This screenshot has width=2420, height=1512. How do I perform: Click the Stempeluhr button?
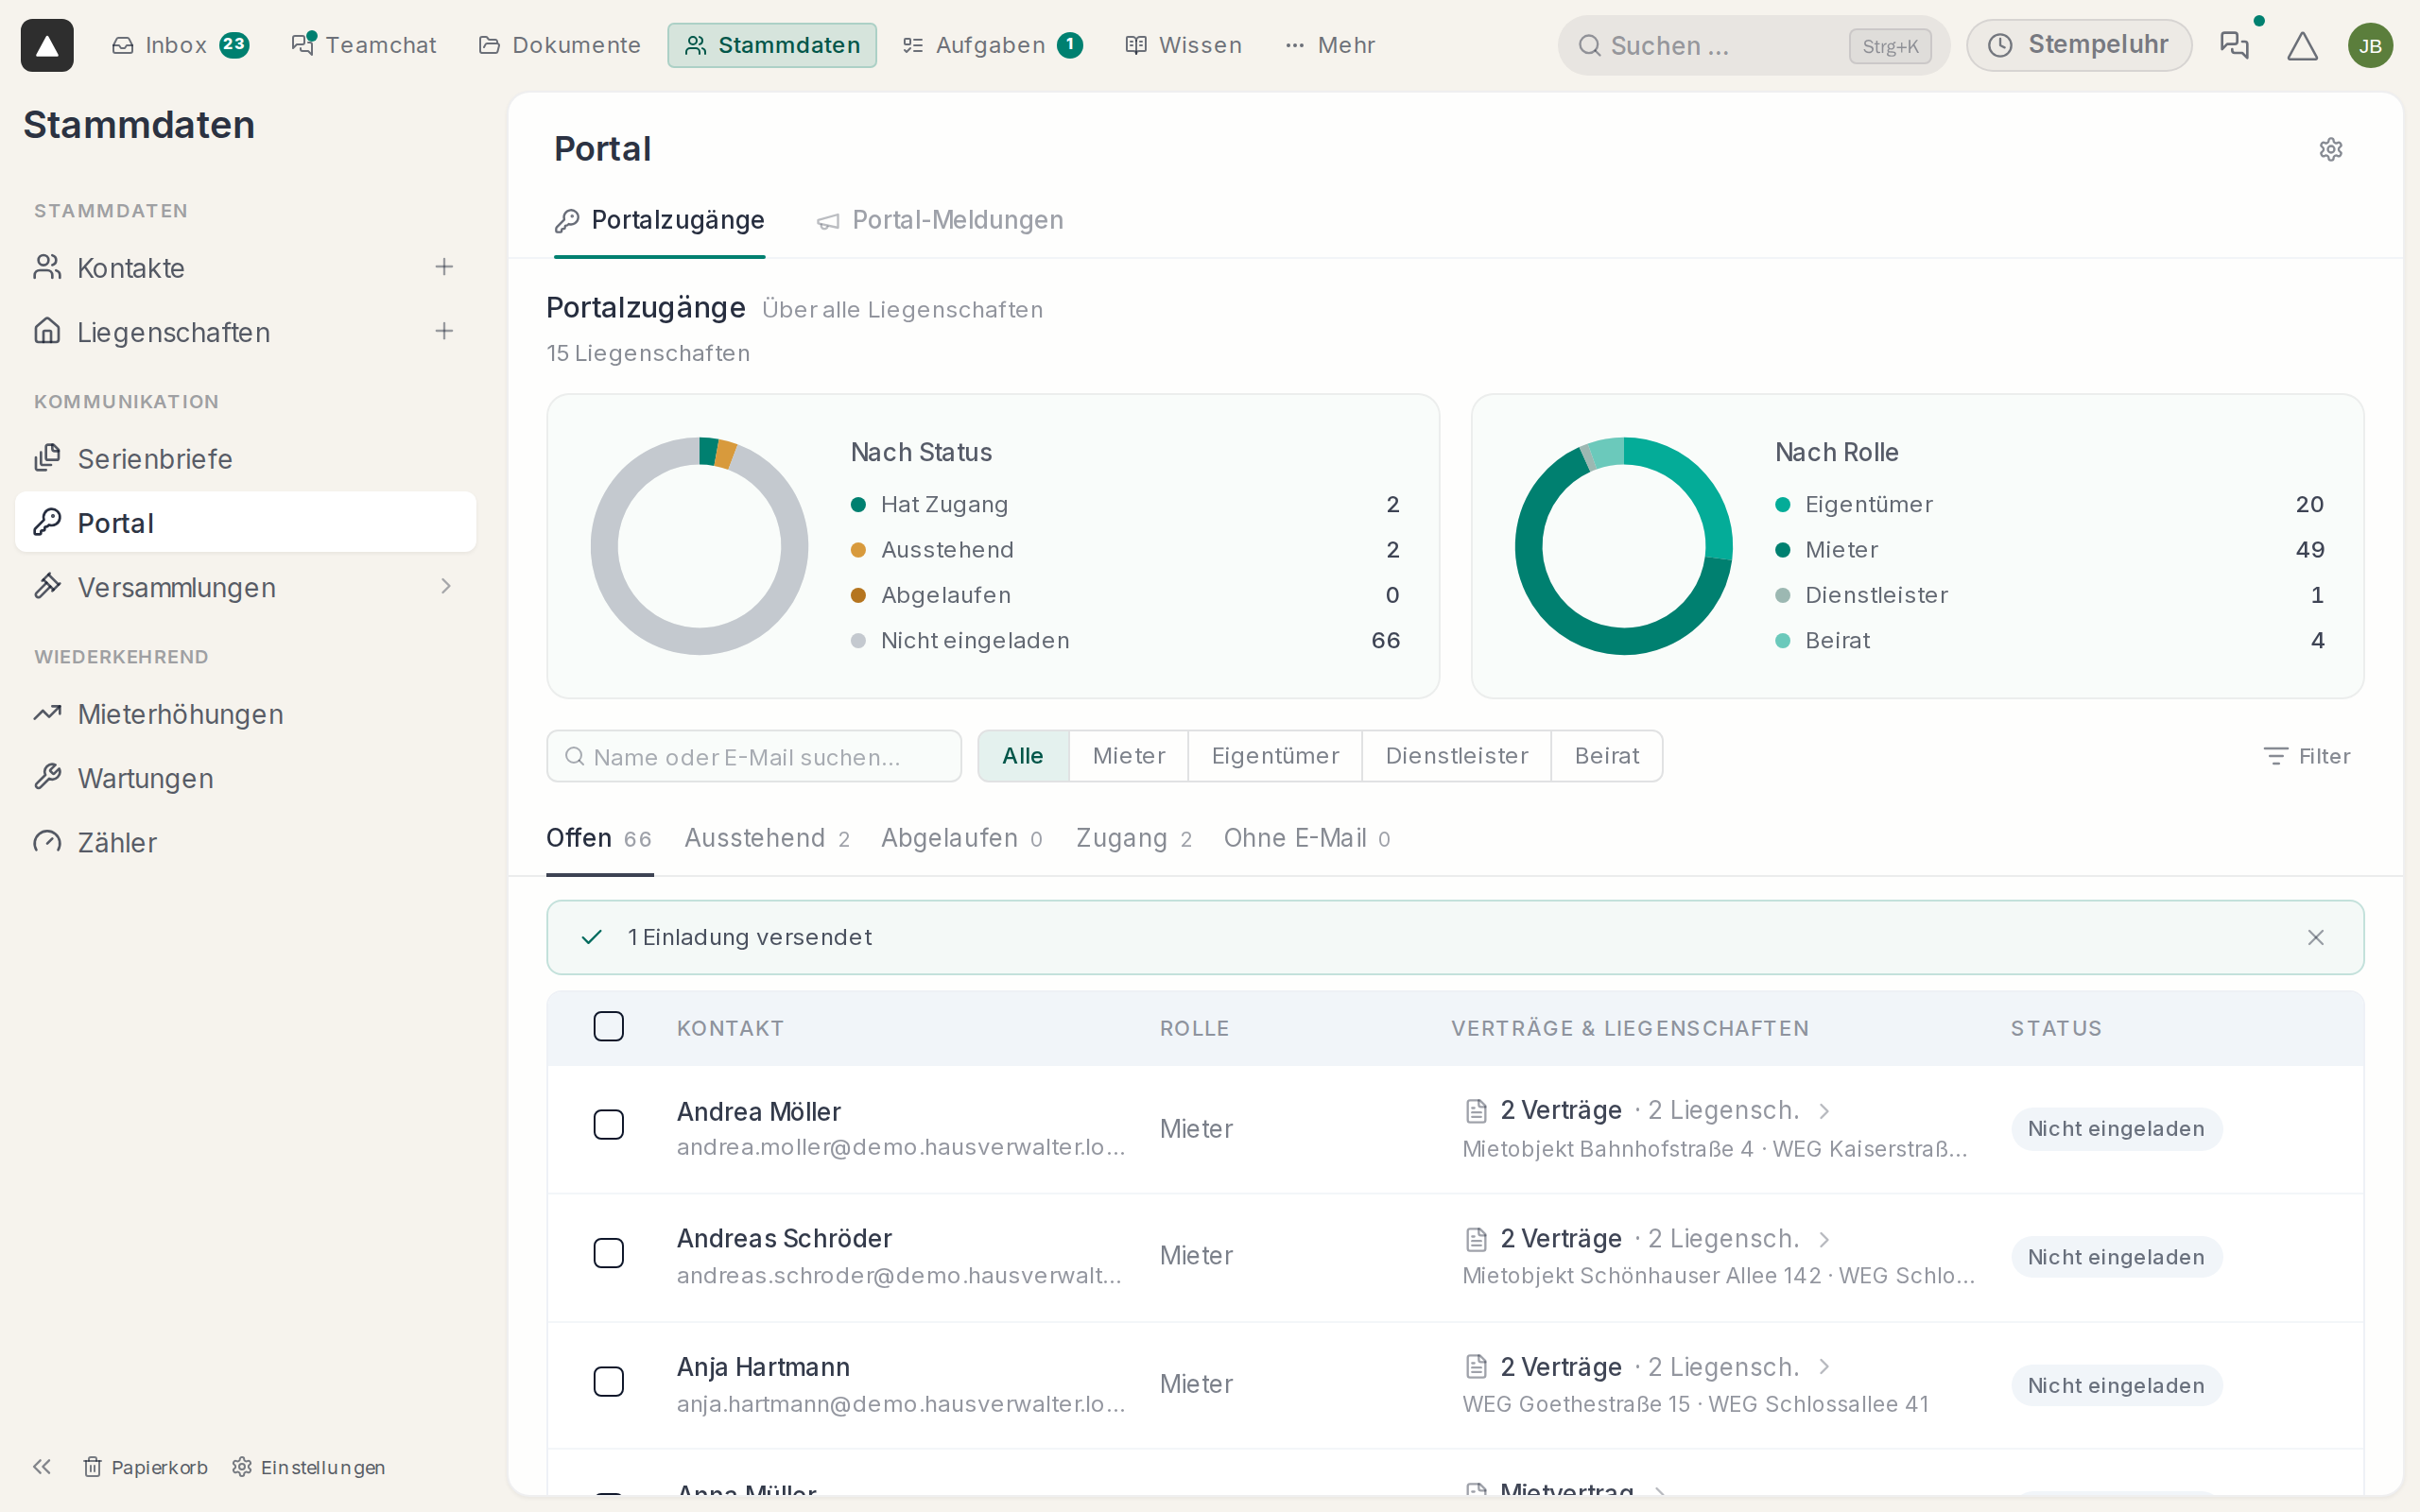coord(2078,45)
